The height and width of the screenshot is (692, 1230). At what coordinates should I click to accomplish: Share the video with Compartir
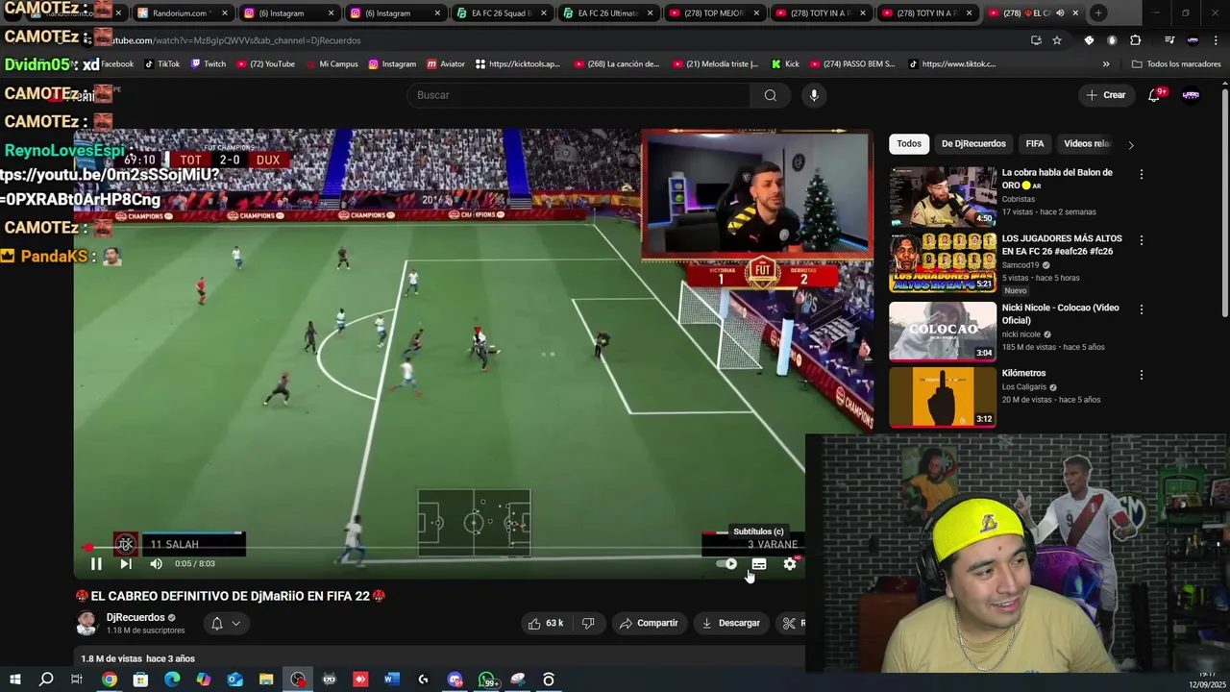click(649, 623)
